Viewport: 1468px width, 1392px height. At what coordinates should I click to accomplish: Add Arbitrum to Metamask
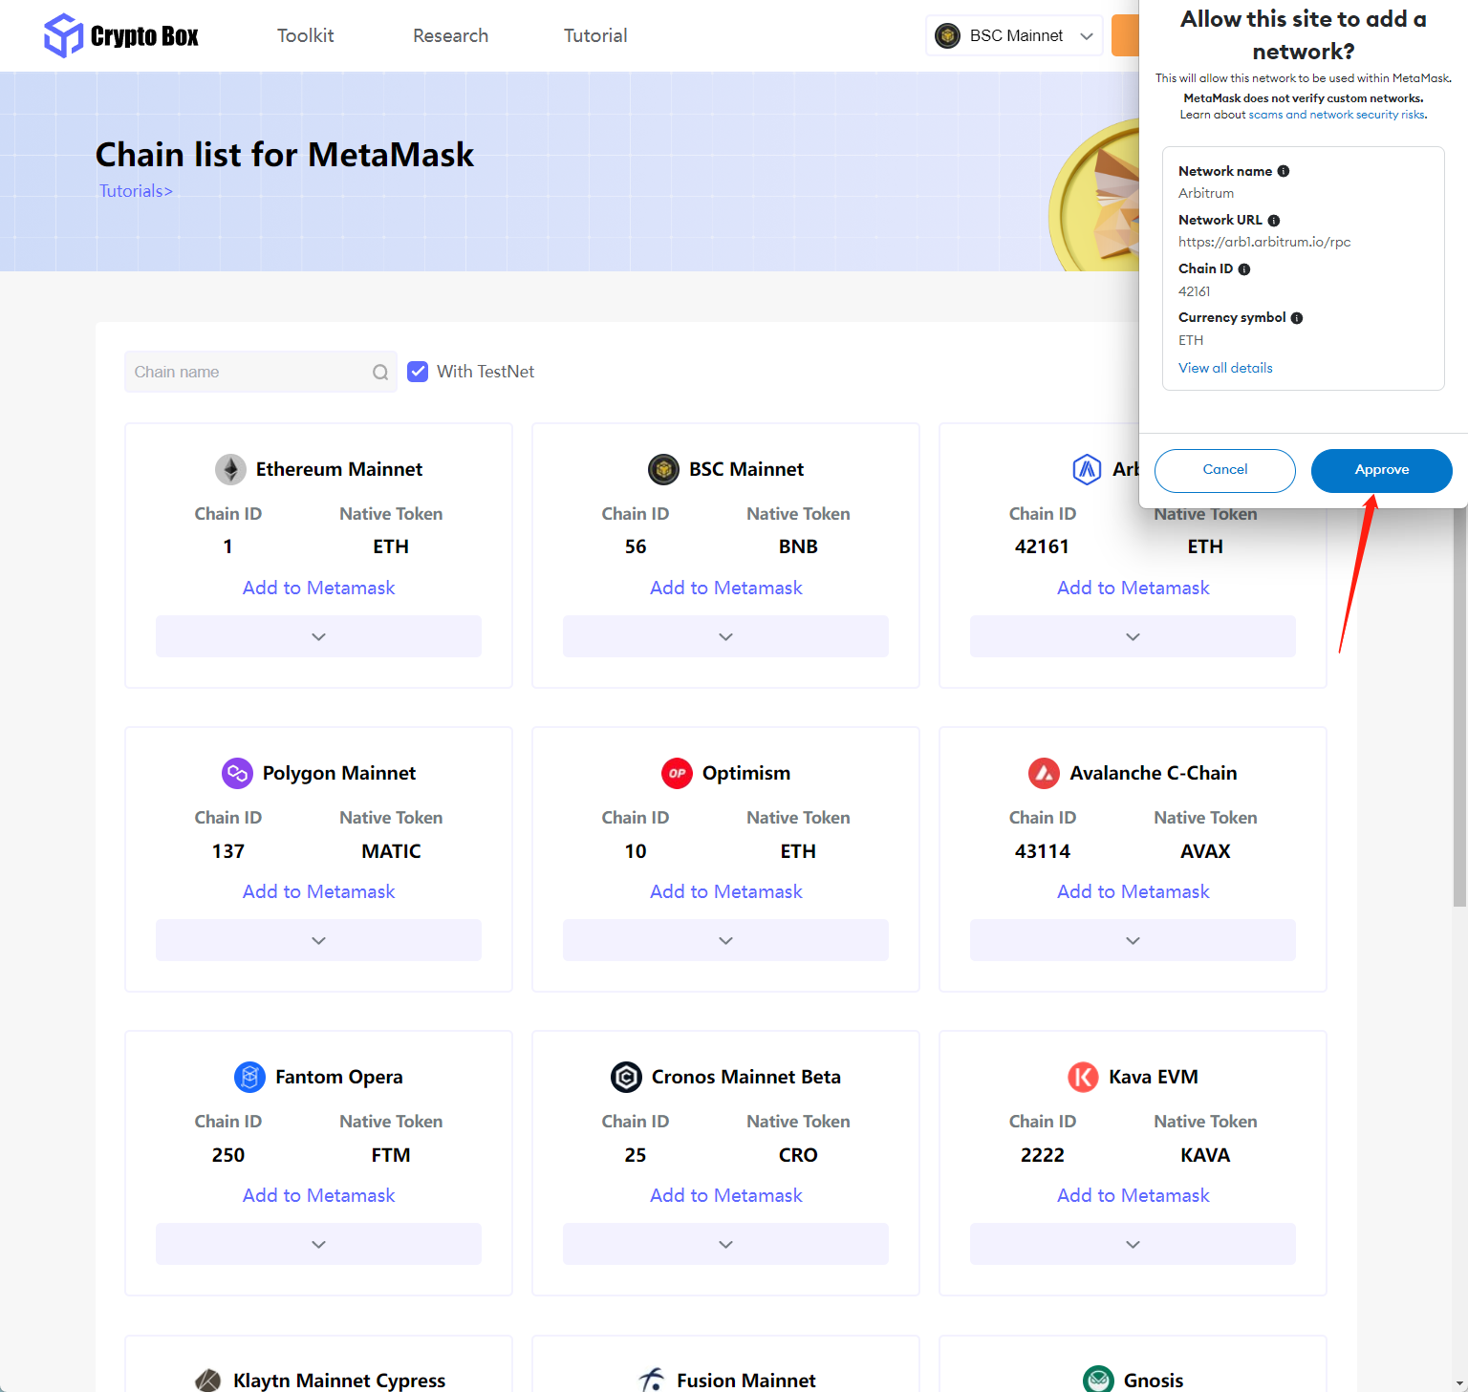[x=1133, y=588]
